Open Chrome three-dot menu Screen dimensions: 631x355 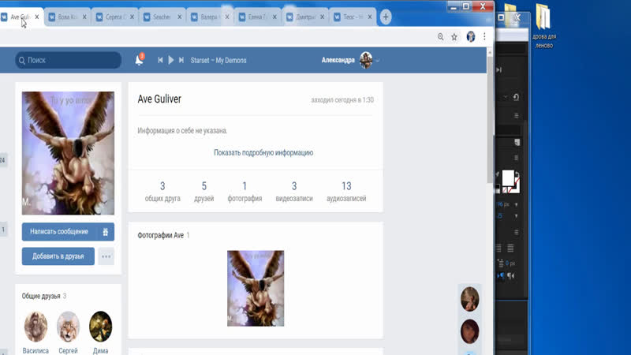[484, 36]
